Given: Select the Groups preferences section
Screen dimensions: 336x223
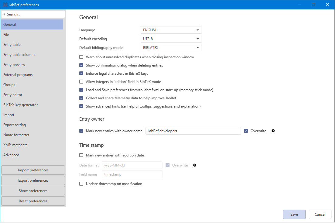Looking at the screenshot, I should pyautogui.click(x=32, y=85).
